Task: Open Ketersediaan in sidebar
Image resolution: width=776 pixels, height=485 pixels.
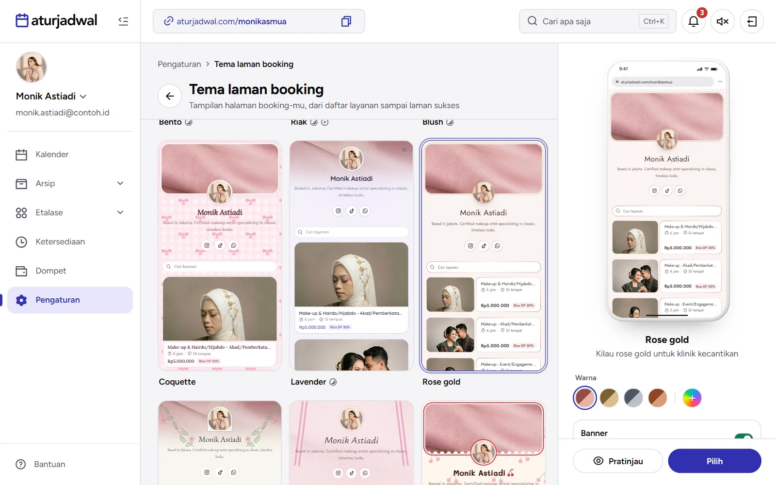Action: tap(70, 242)
